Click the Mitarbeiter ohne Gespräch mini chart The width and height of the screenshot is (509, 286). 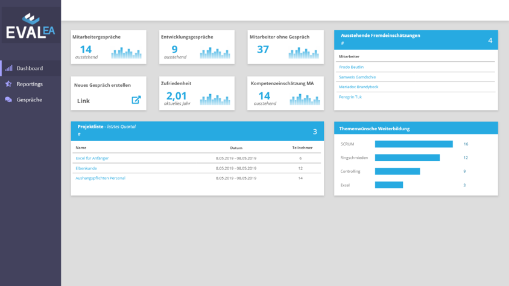[x=303, y=53]
